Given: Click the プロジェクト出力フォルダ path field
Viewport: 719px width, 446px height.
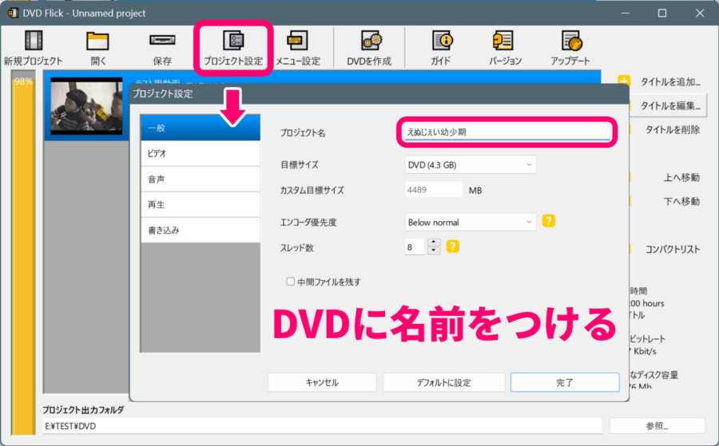Looking at the screenshot, I should tap(322, 426).
